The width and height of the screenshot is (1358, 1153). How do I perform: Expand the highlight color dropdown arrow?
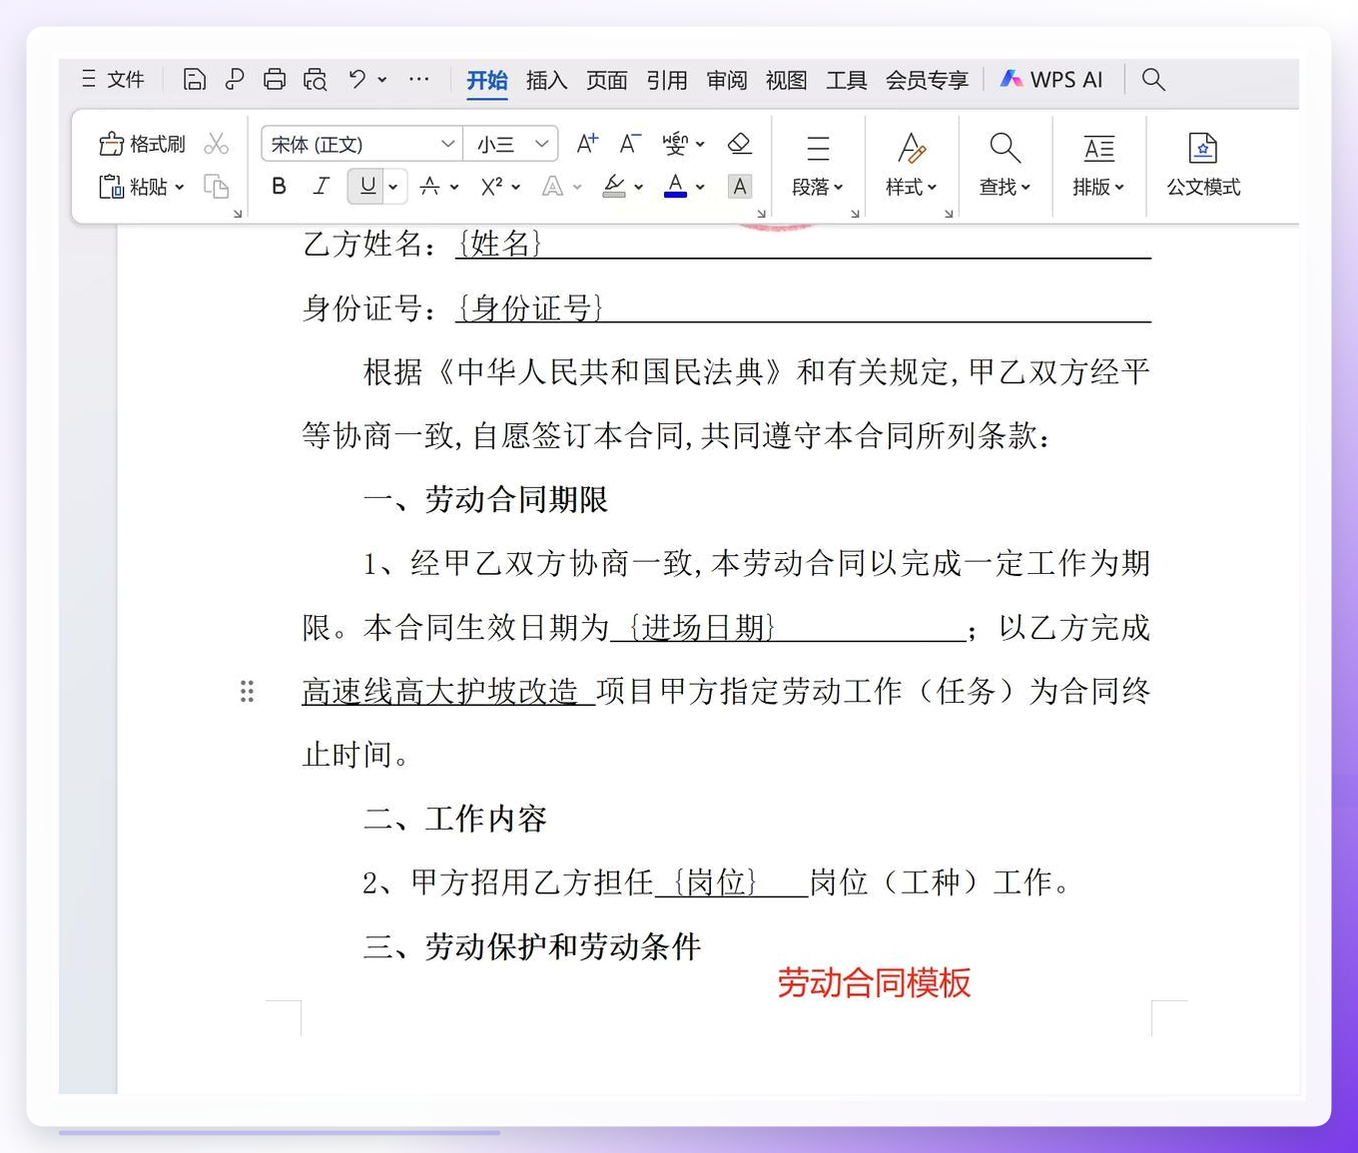(639, 187)
